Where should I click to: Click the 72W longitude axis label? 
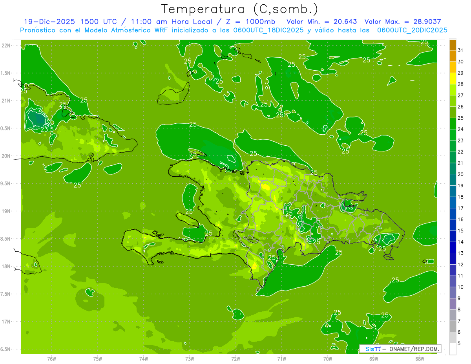pos(235,359)
